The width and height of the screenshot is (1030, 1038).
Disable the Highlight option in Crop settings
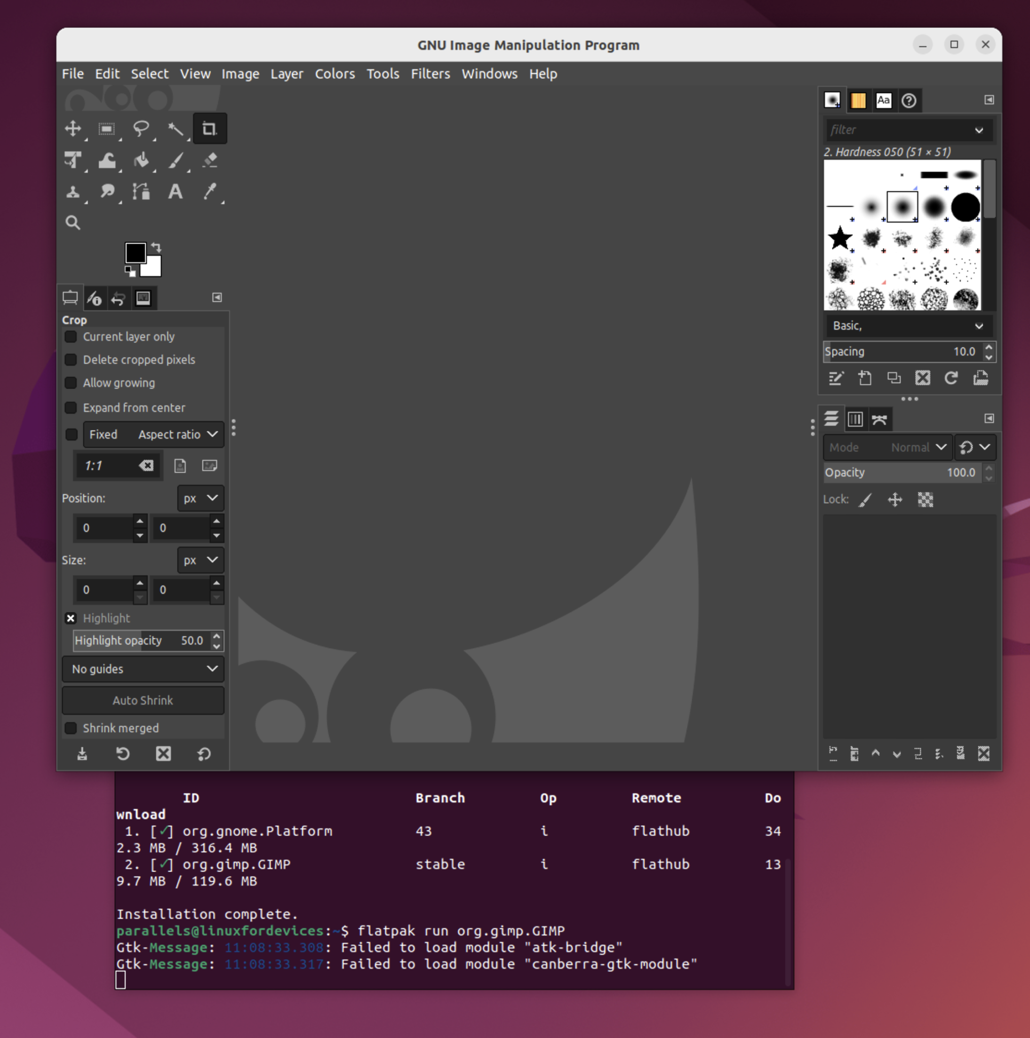pos(70,618)
